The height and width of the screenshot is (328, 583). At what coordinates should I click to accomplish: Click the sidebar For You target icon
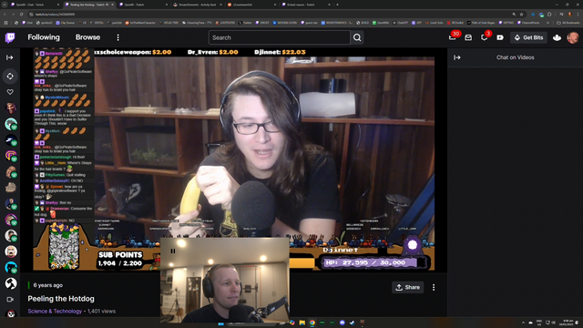(x=10, y=77)
